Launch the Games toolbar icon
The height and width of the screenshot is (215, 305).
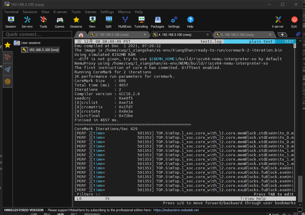(59, 22)
